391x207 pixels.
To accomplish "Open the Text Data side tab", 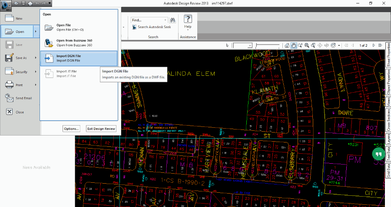I will pyautogui.click(x=388, y=154).
